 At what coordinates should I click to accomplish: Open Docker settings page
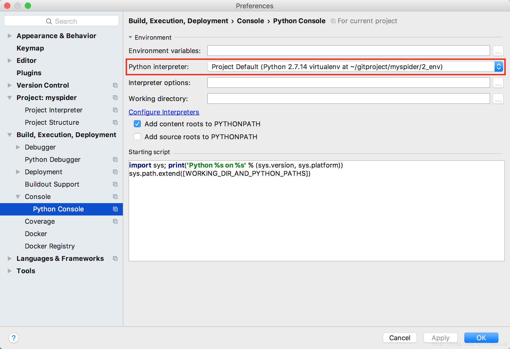tap(36, 234)
